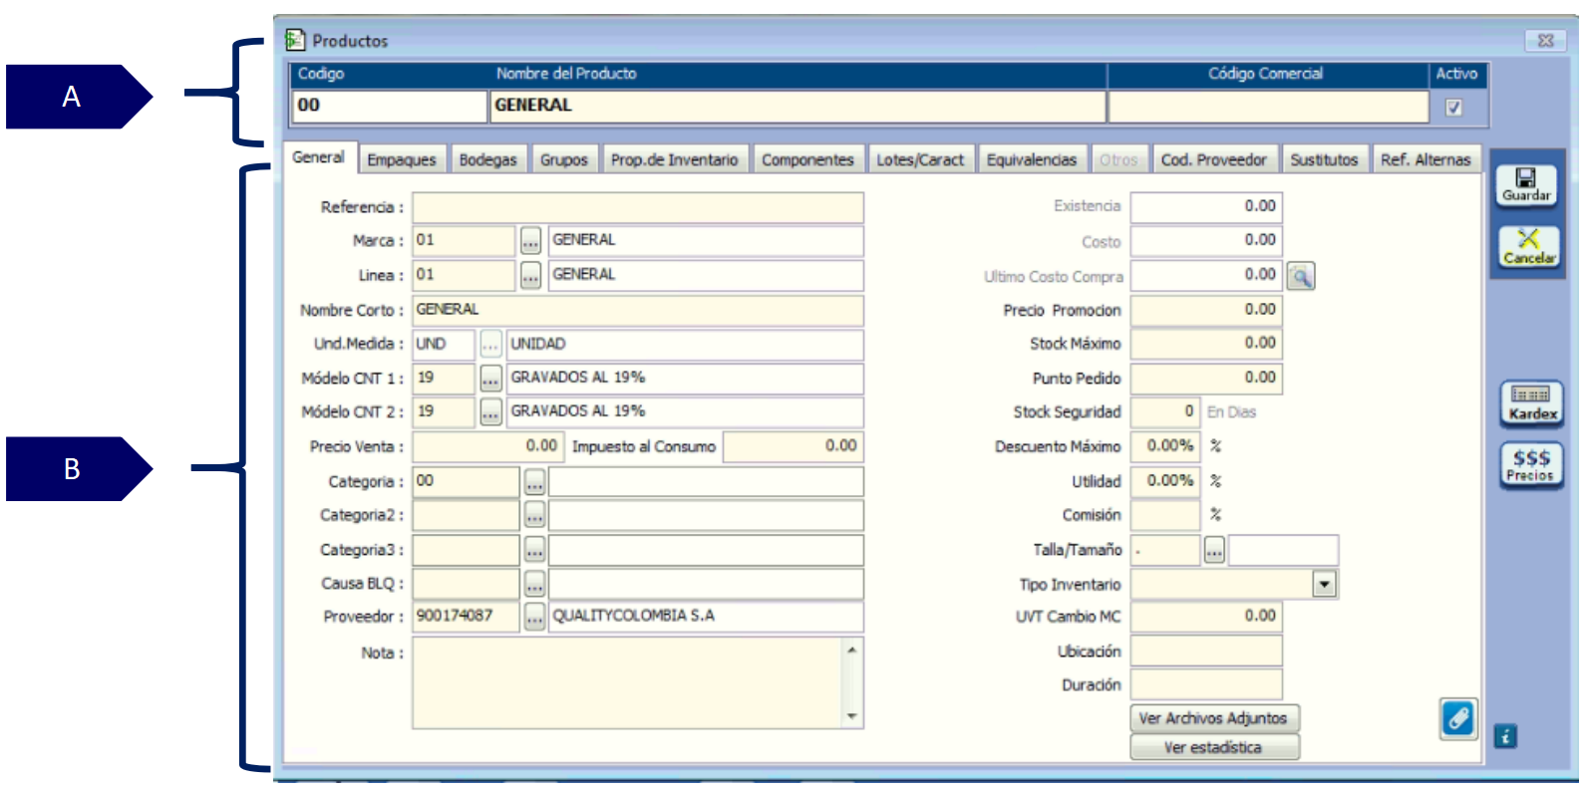
Task: Click the Punto Pedido field
Action: coord(1206,379)
